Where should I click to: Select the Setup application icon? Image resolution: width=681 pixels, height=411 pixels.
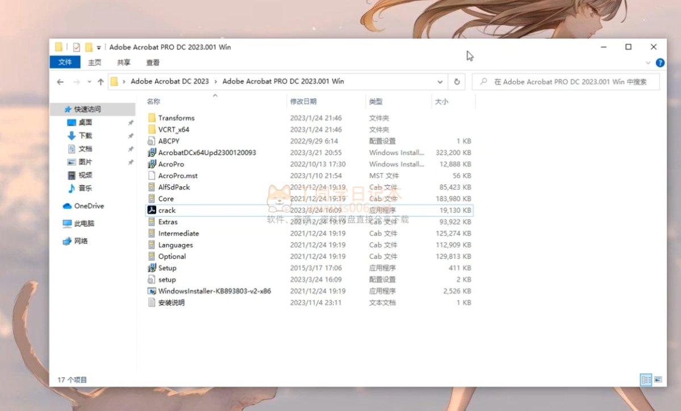(x=152, y=268)
